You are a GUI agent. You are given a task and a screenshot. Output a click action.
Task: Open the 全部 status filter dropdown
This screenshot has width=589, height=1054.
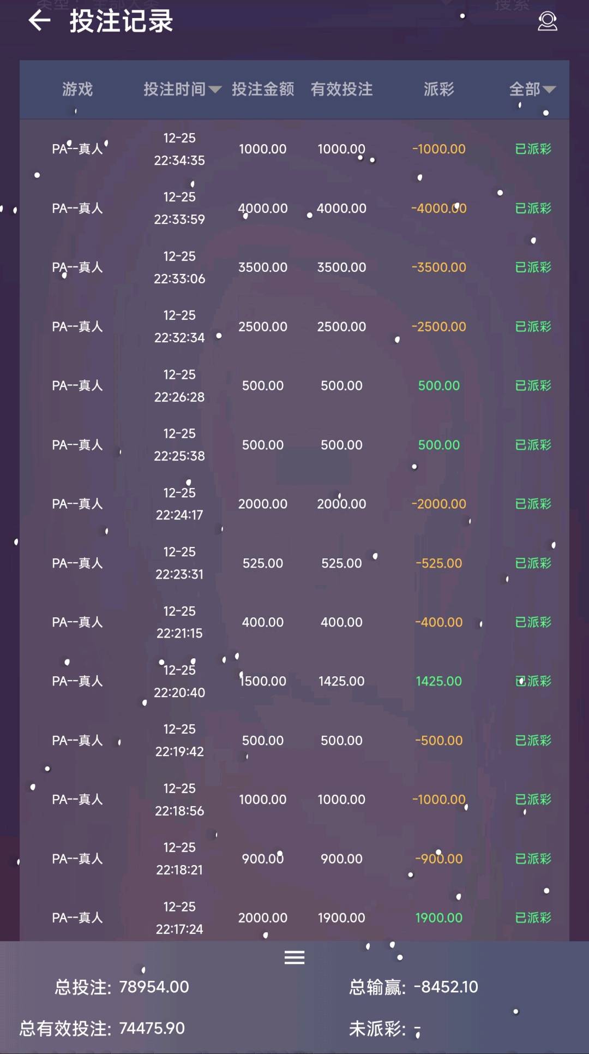coord(530,90)
